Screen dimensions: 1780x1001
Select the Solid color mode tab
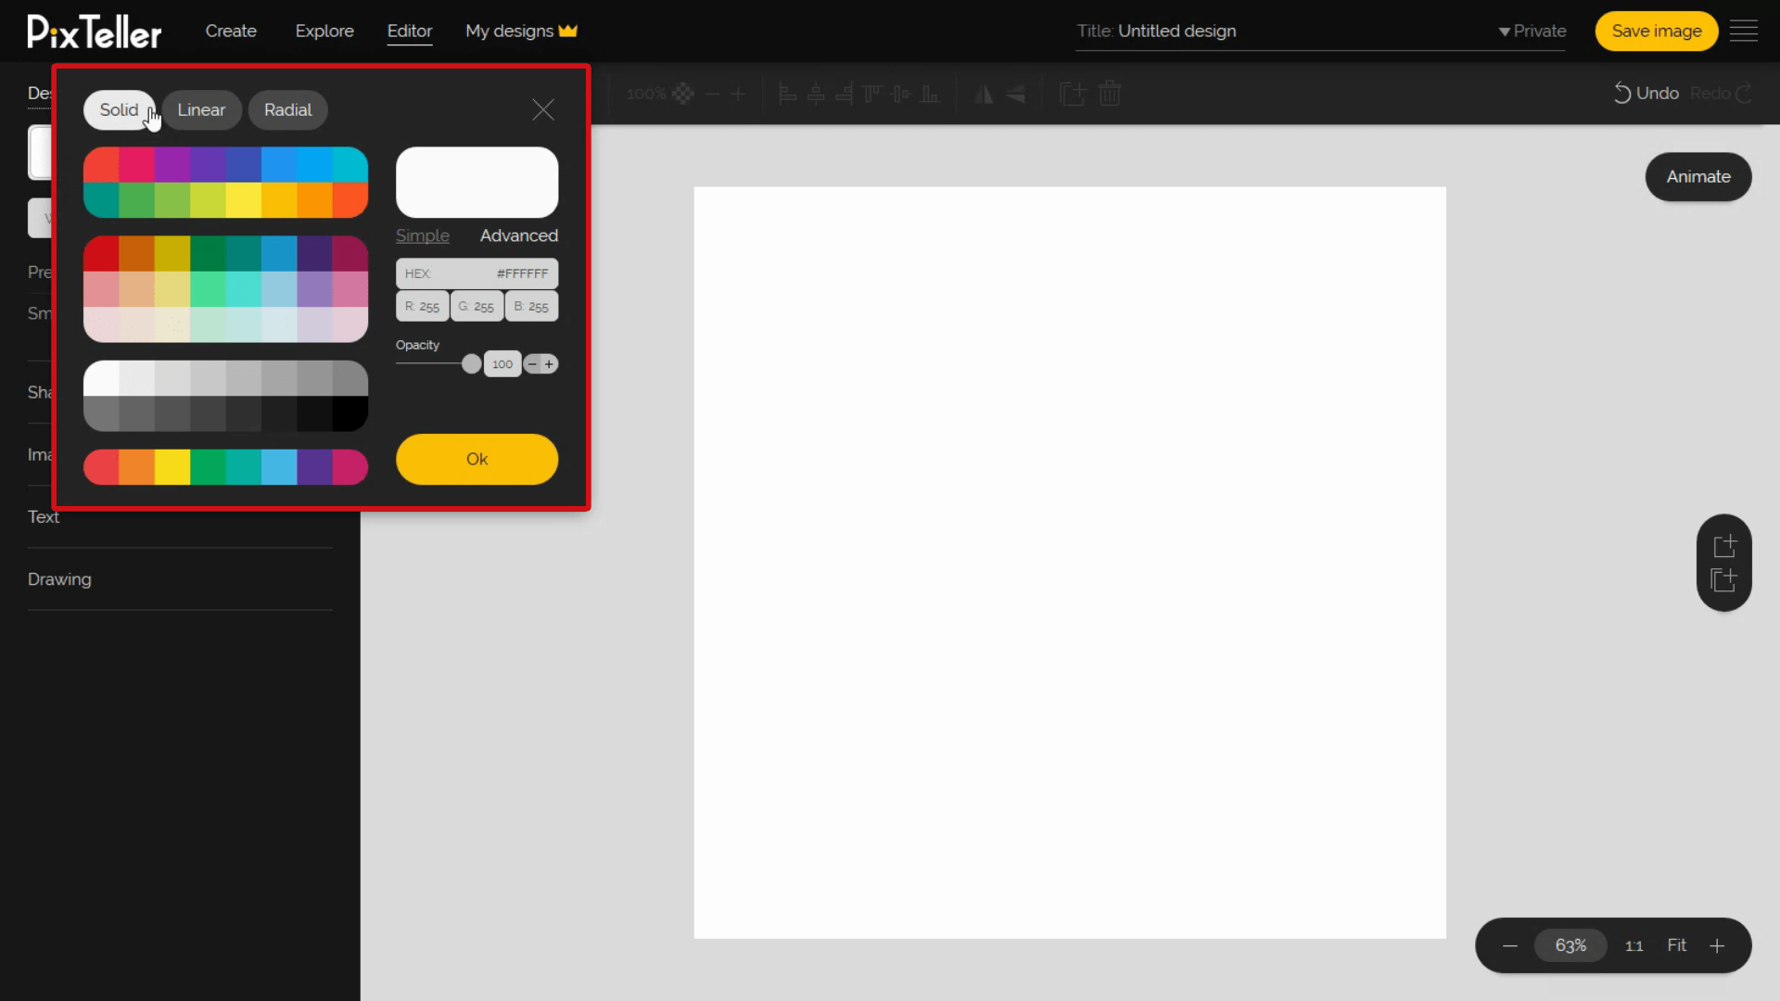pos(119,108)
